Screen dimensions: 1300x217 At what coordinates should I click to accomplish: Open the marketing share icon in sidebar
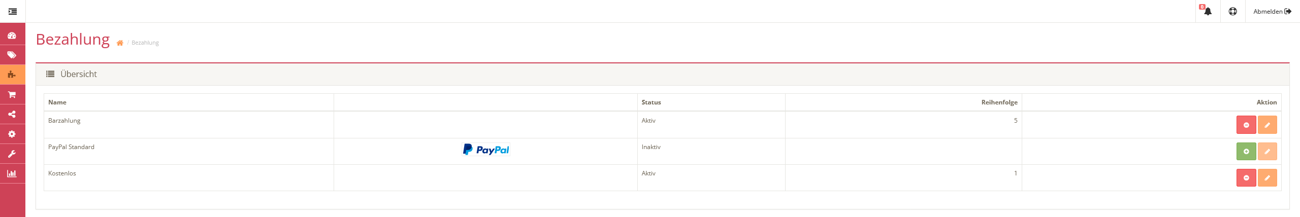coord(12,114)
